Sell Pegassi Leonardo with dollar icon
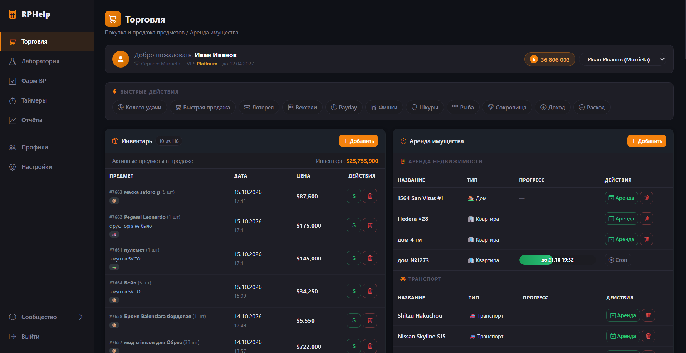Screen dimensions: 686x353 (x=354, y=225)
